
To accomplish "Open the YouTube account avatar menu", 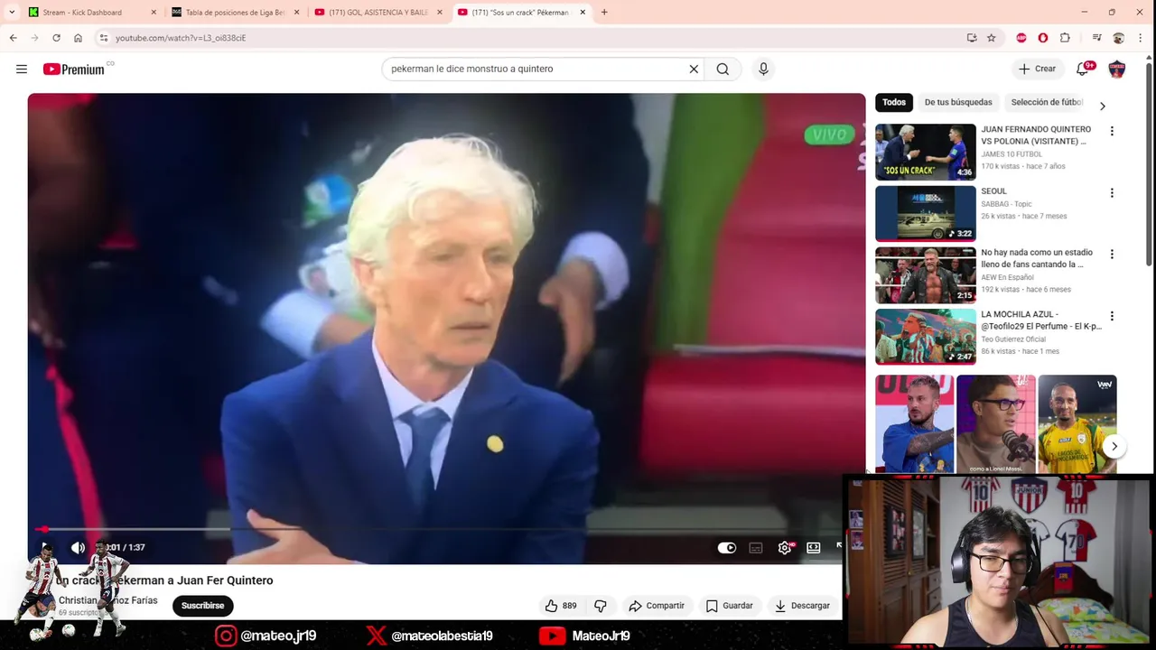I will pos(1117,69).
